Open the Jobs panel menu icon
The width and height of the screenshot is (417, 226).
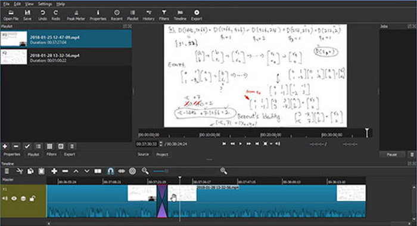pyautogui.click(x=412, y=154)
